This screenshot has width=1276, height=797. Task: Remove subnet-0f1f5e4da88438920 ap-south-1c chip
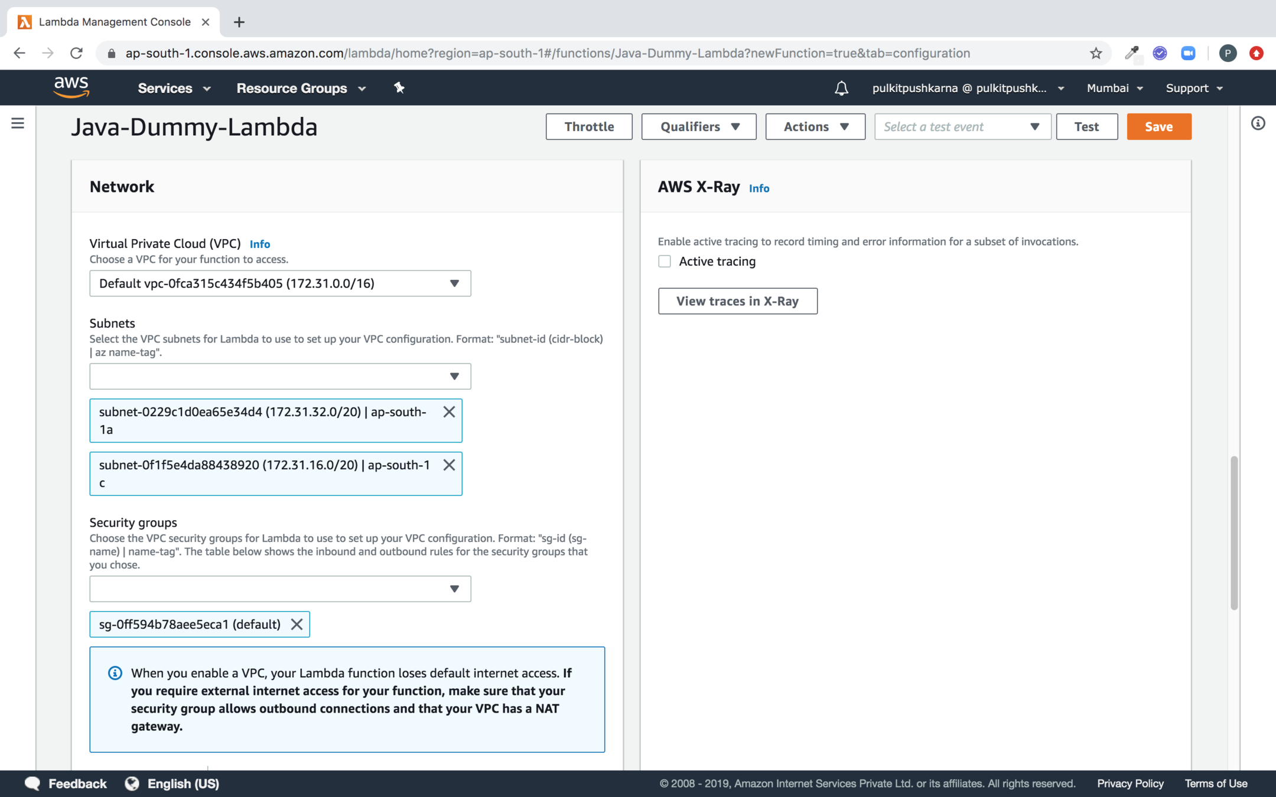[x=449, y=465]
